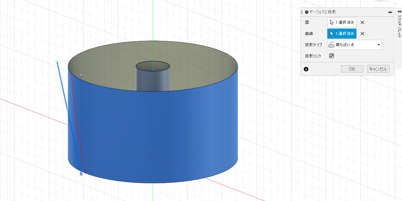This screenshot has height=201, width=402.
Task: Clear the 面 selection with X
Action: pos(362,22)
